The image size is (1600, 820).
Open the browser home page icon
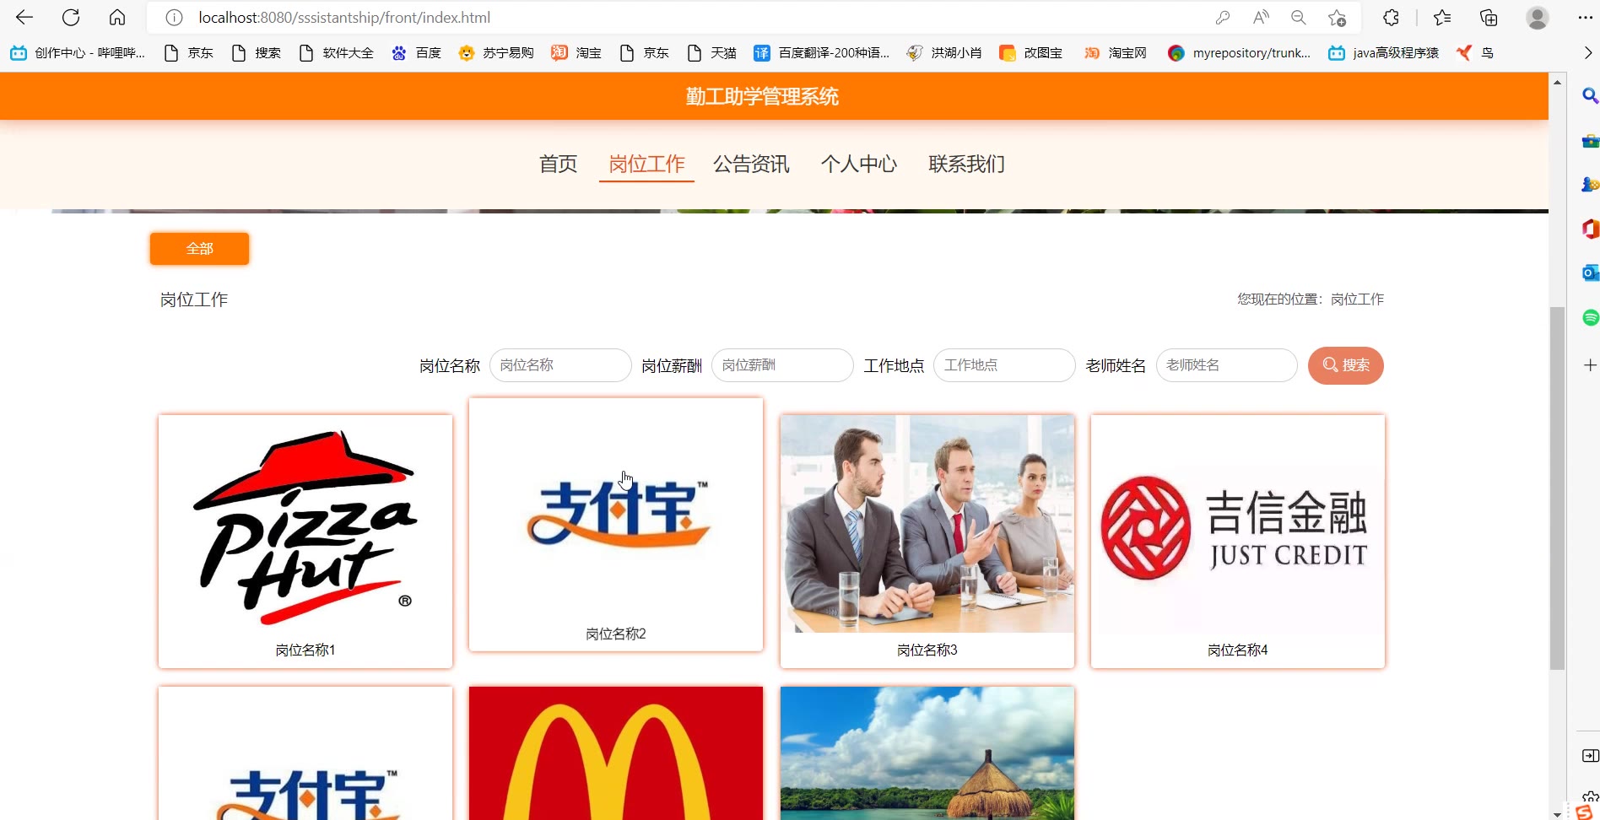[x=117, y=17]
